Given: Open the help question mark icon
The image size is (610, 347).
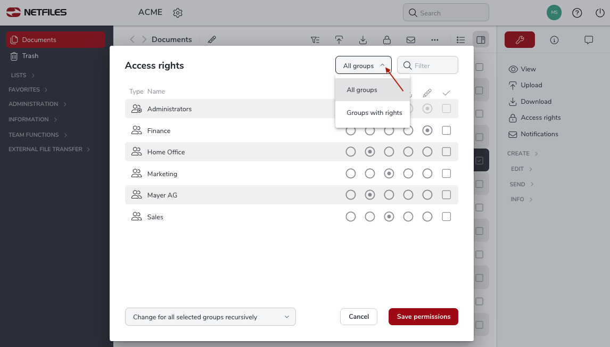Looking at the screenshot, I should (577, 13).
